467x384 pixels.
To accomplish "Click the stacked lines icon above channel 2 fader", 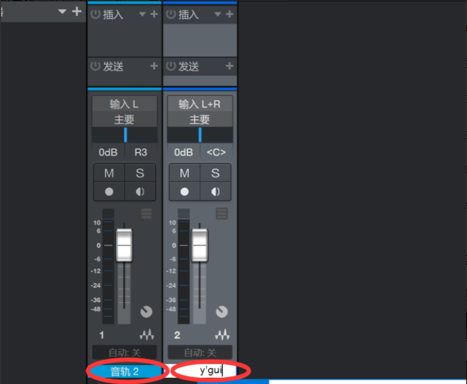I will coord(222,214).
